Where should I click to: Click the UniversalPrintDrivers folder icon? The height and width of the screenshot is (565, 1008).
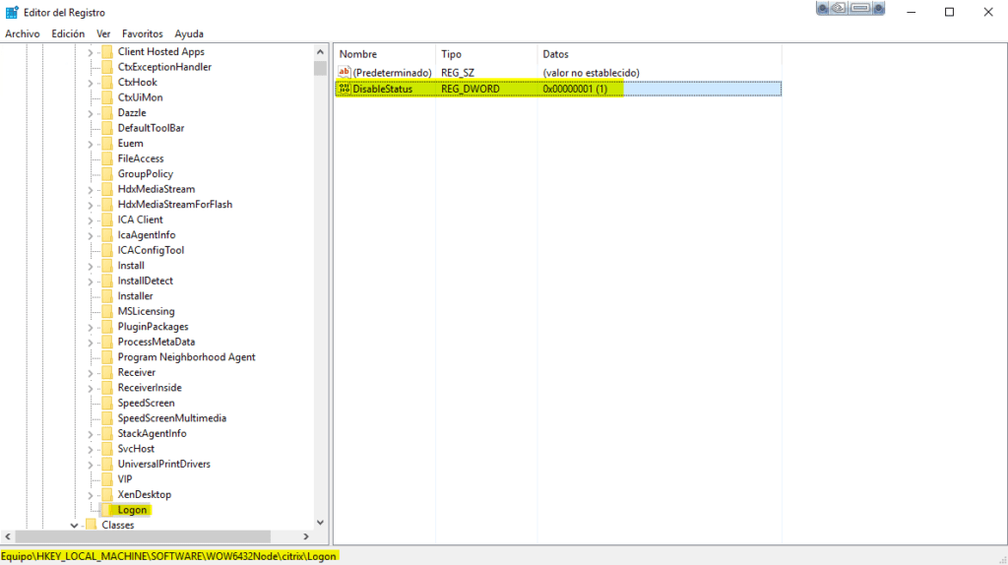coord(107,464)
